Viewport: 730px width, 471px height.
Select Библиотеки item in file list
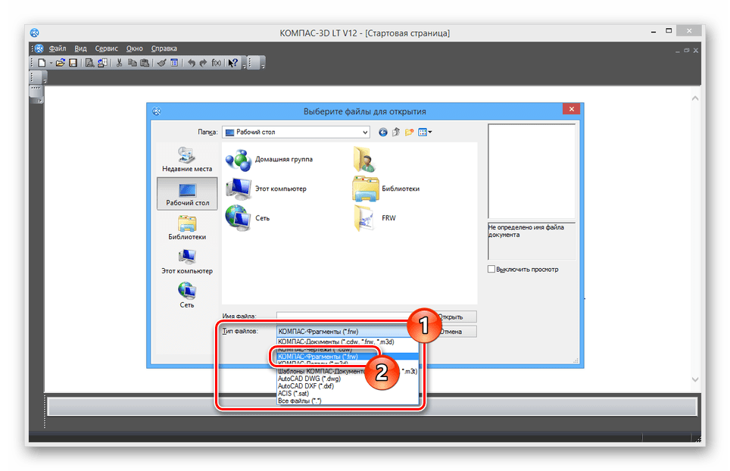(x=386, y=189)
